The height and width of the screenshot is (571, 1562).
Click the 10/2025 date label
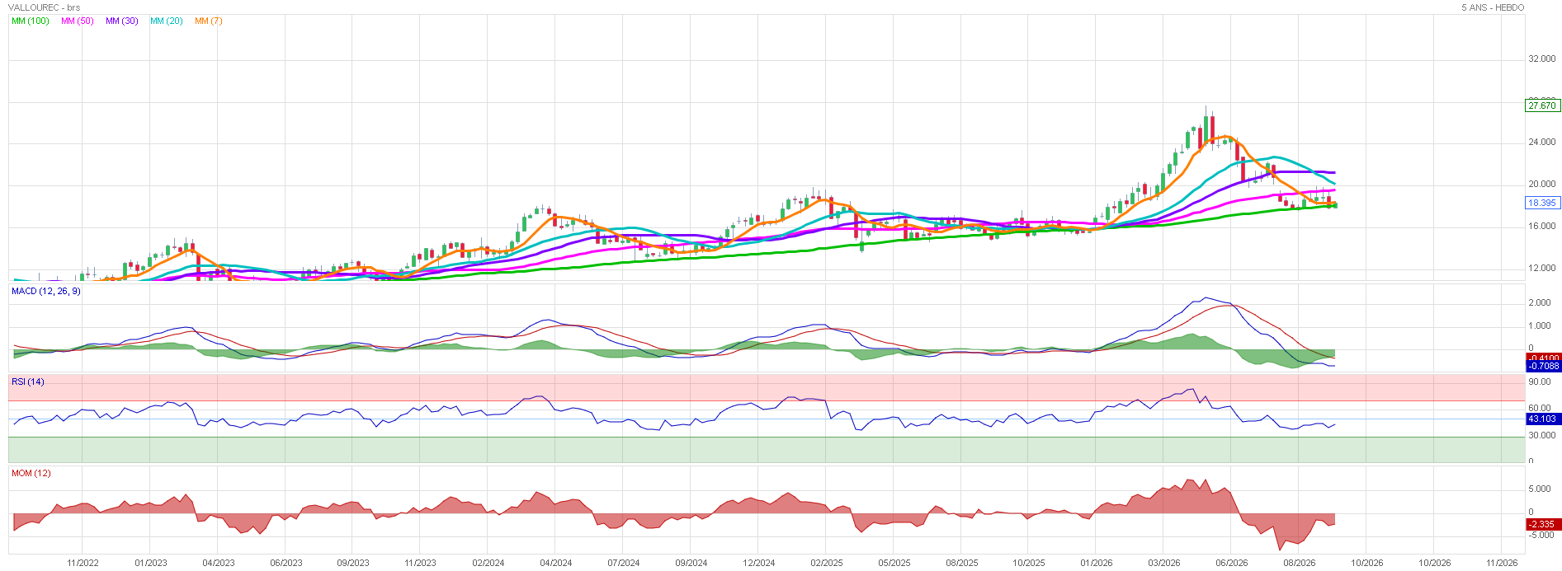[x=1028, y=564]
